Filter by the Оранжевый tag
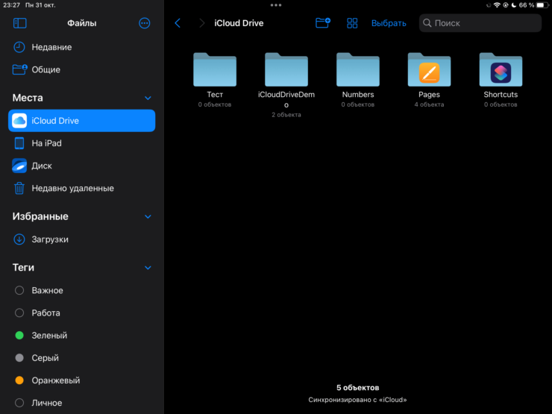 (x=55, y=380)
